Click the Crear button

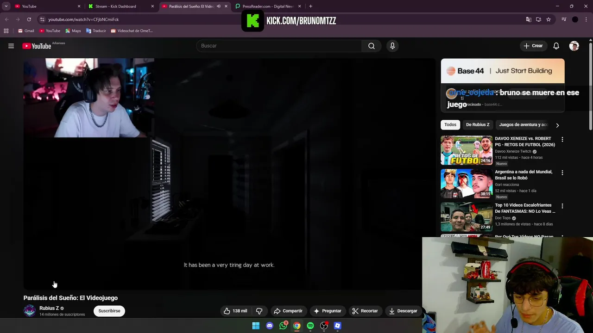533,46
